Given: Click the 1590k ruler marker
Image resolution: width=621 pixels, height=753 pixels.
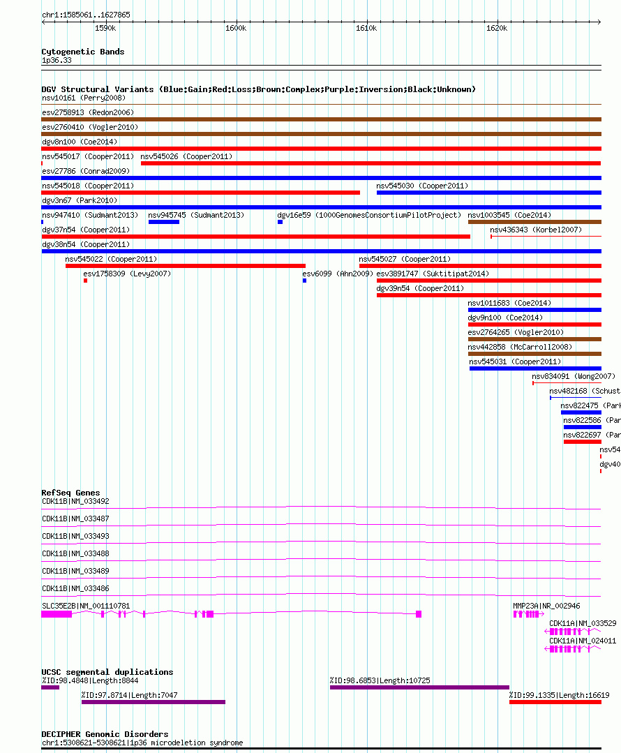Looking at the screenshot, I should click(x=105, y=29).
